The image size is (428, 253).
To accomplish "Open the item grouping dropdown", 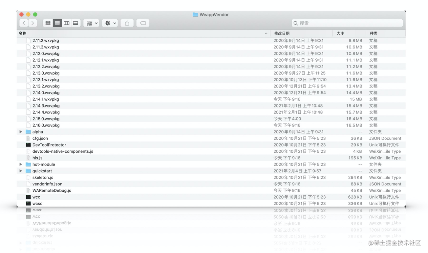I will point(91,23).
